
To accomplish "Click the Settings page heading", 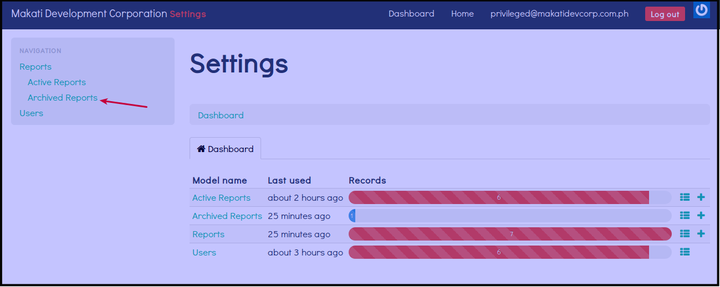I will tap(239, 64).
